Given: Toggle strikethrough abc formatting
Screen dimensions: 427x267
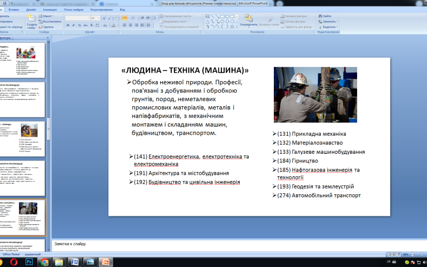Looking at the screenshot, I should [85, 25].
